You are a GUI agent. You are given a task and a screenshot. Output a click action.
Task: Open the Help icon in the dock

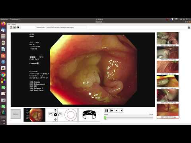[x=3, y=62]
